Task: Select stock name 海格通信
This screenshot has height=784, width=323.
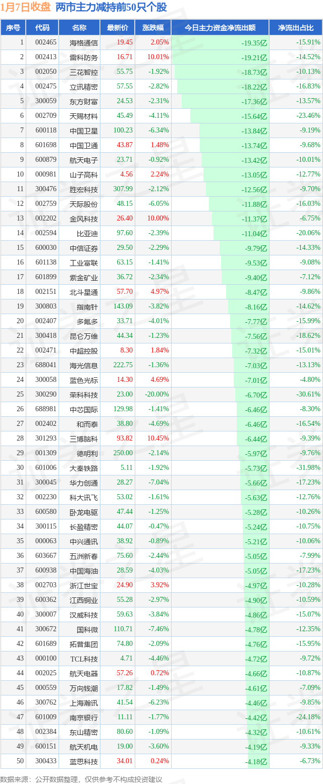Action: tap(84, 42)
